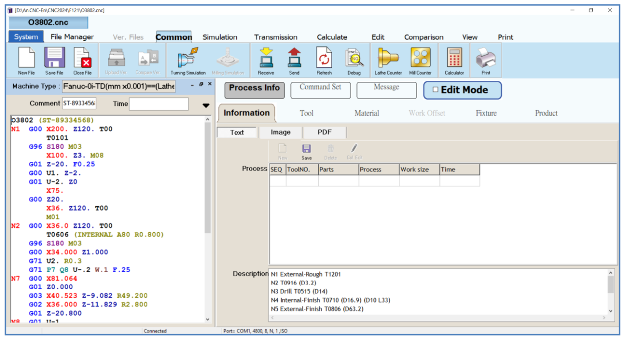
Task: Open the System menu
Action: [x=26, y=37]
